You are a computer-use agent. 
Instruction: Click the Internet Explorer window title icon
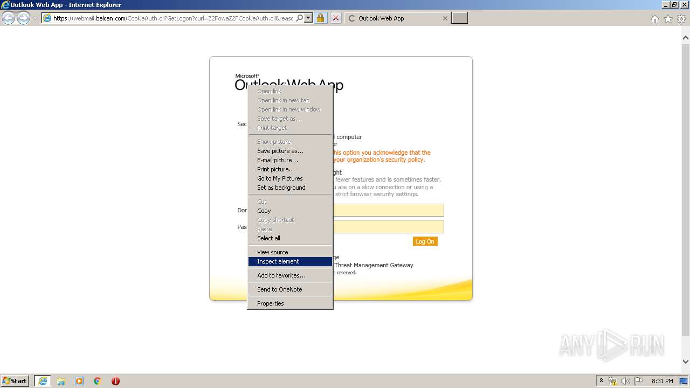click(5, 5)
